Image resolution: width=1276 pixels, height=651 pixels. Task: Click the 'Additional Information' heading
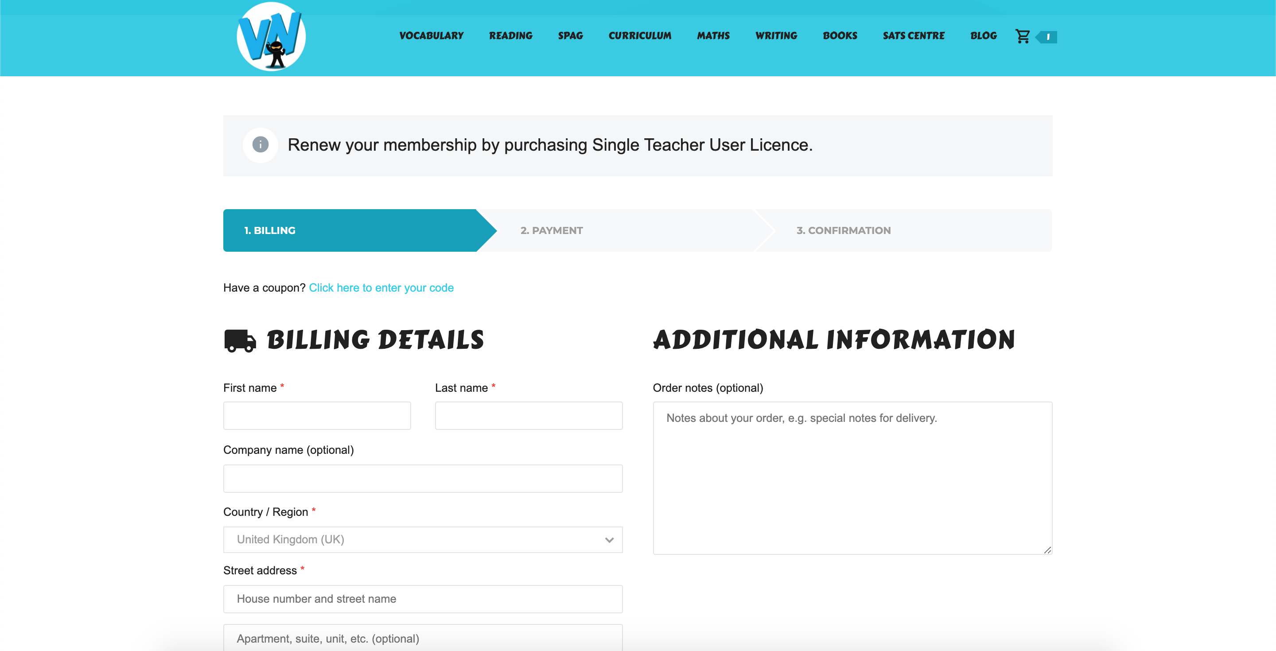point(834,340)
